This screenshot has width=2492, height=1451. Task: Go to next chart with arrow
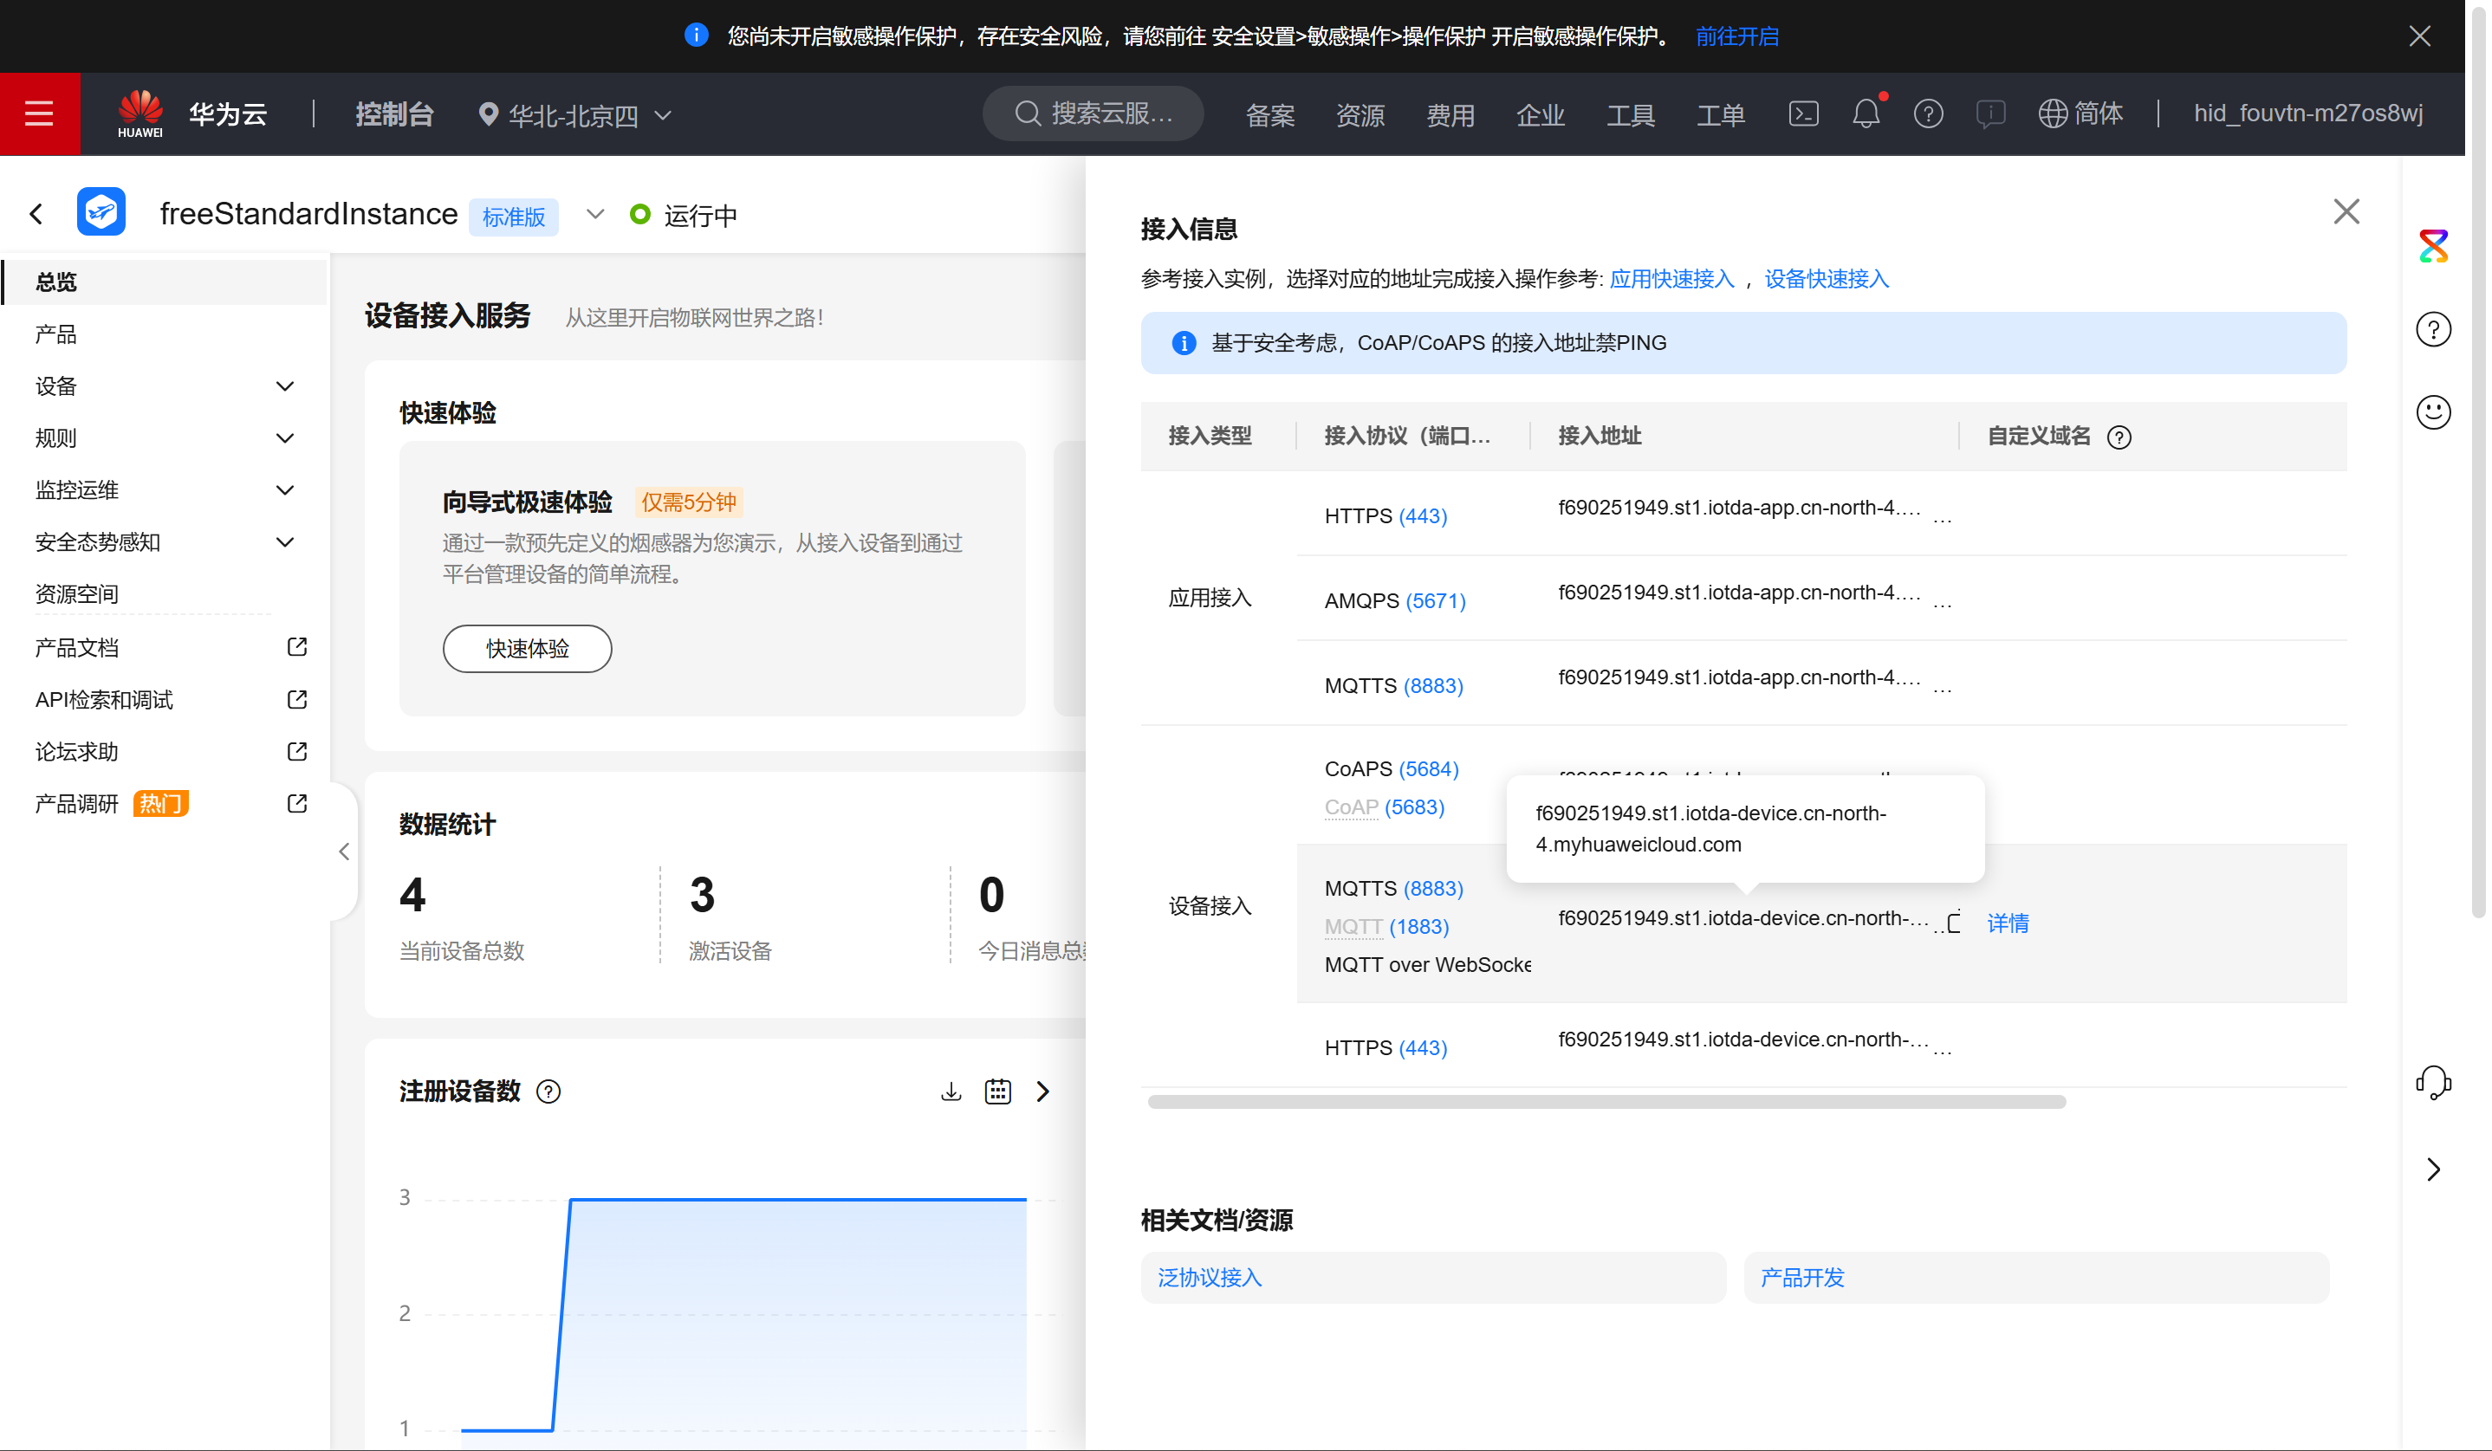1042,1091
